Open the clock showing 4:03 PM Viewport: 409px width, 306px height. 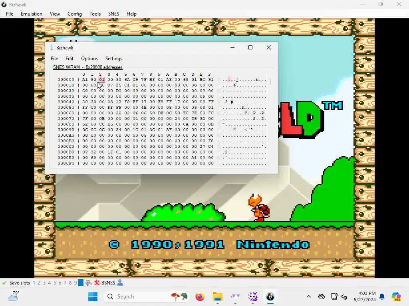pyautogui.click(x=364, y=296)
